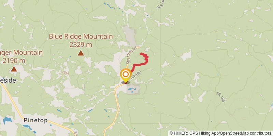Screen dimensions: 273x136
Task: Click the 2190 m mountain peak triangle
Action: click(14, 69)
